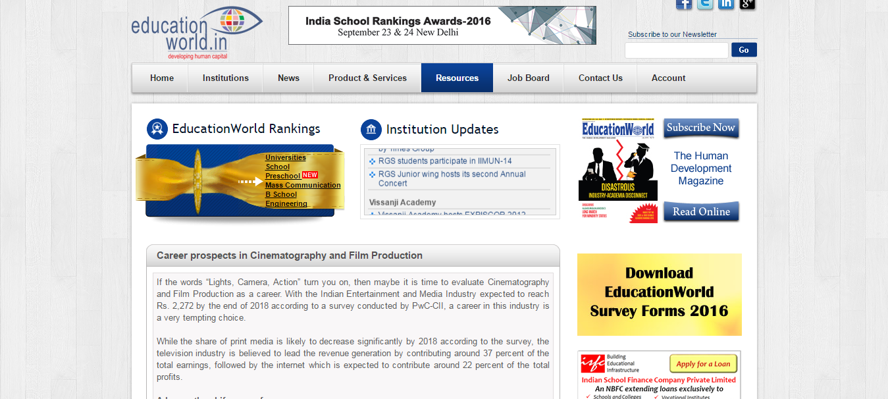Image resolution: width=888 pixels, height=399 pixels.
Task: Open the Mass Communication rankings link
Action: pos(303,185)
